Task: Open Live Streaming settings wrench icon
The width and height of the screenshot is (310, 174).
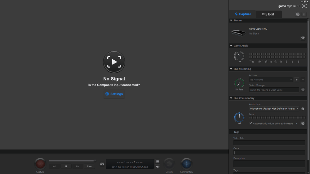Action: point(303,90)
